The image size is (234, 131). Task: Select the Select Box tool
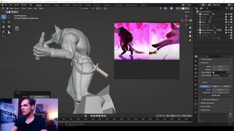coord(4,17)
